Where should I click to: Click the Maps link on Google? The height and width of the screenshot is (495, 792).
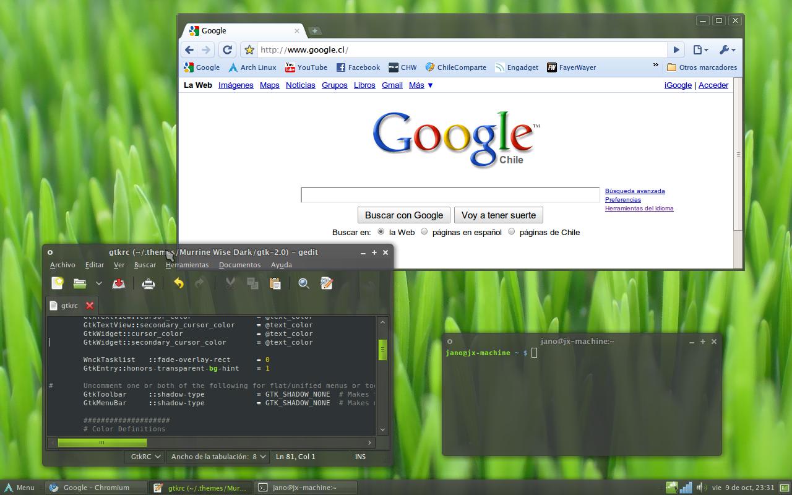point(269,85)
